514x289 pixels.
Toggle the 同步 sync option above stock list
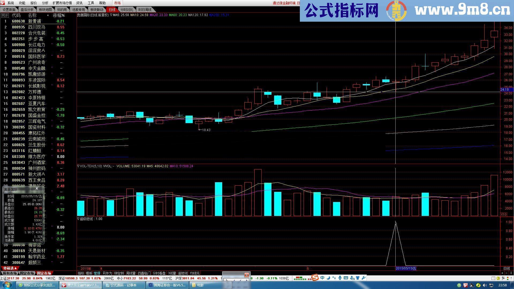point(5,15)
